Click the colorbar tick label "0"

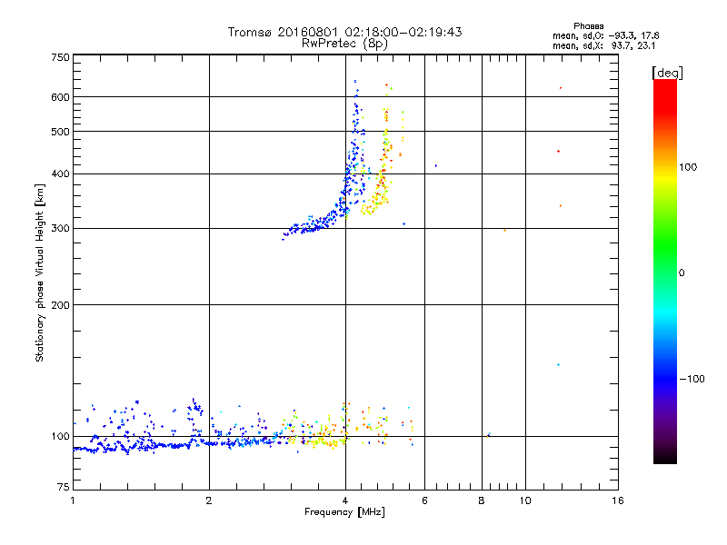[682, 273]
